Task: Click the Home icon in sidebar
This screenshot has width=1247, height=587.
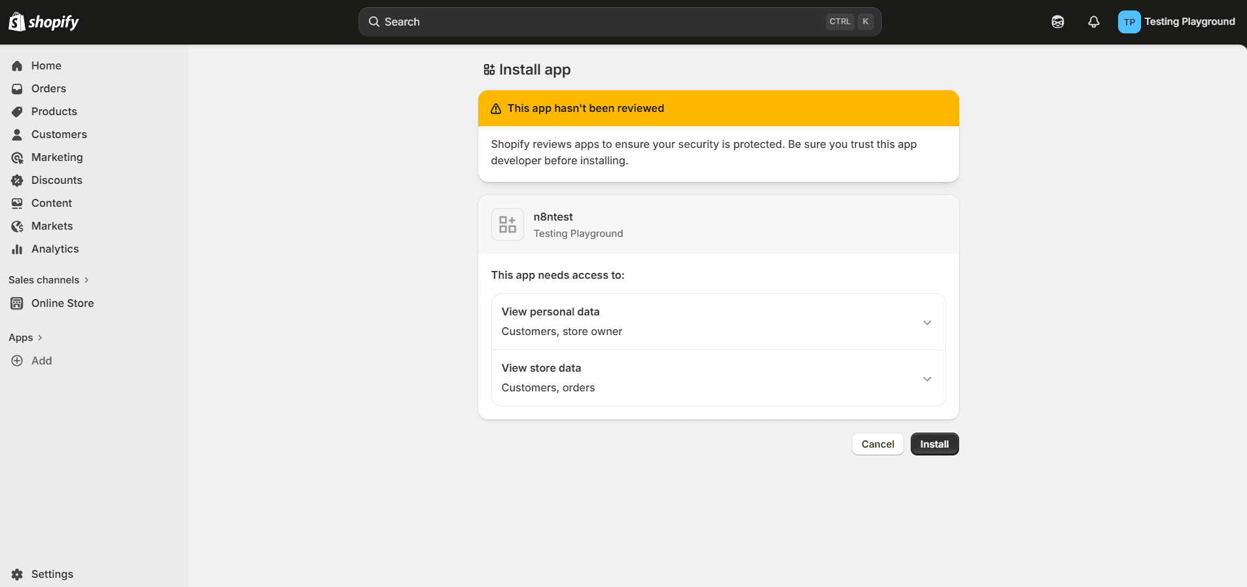Action: click(17, 66)
